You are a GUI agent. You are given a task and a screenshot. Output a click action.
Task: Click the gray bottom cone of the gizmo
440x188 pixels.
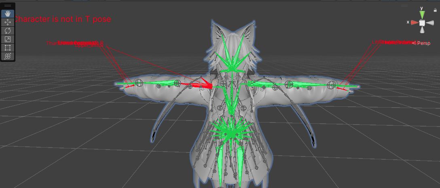[x=422, y=30]
